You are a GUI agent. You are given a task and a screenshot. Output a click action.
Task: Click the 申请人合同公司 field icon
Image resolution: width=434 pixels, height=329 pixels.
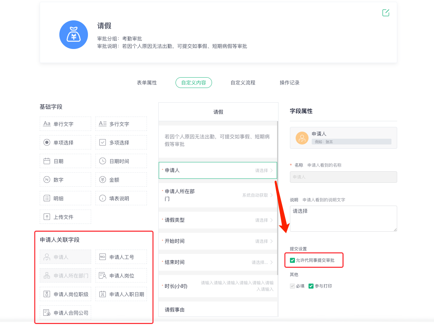click(47, 313)
